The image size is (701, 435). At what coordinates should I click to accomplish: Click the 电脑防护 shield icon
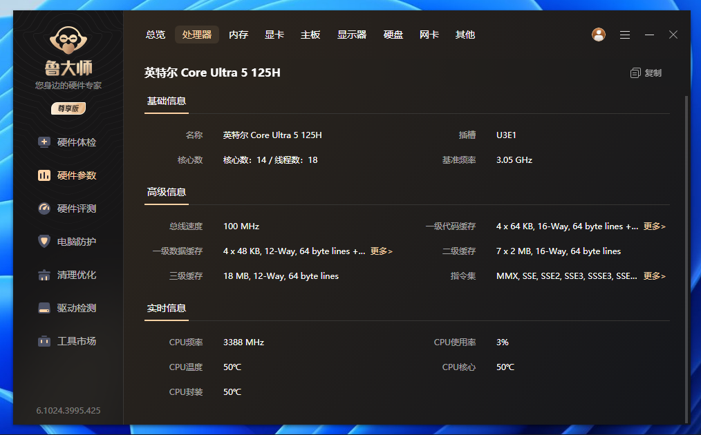click(44, 242)
